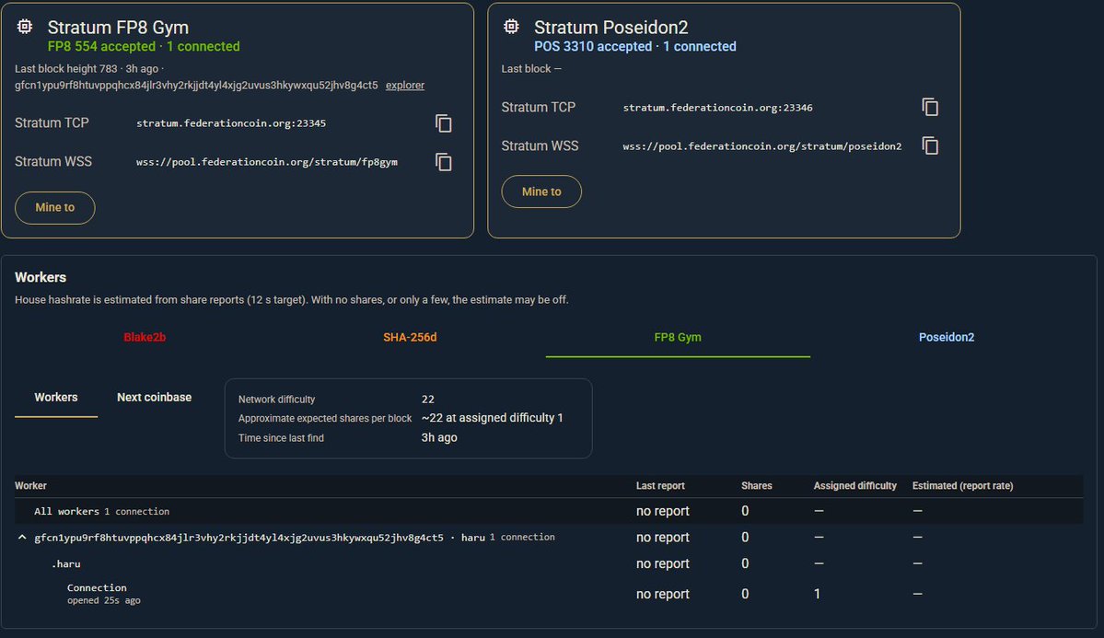Viewport: 1104px width, 638px height.
Task: Copy the Poseidon2 Stratum TCP address
Action: pos(930,107)
